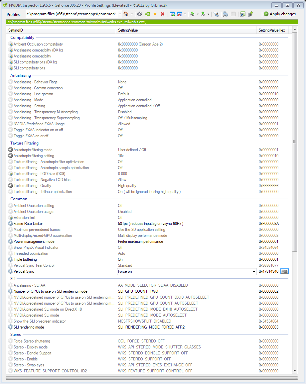
Task: Click the red X delete profile icon
Action: point(162,14)
